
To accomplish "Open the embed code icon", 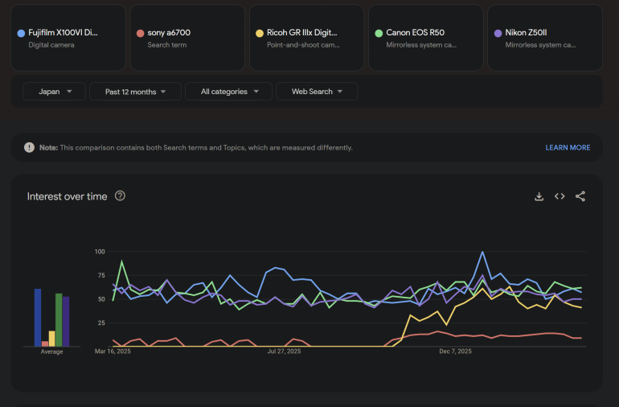I will click(x=560, y=196).
